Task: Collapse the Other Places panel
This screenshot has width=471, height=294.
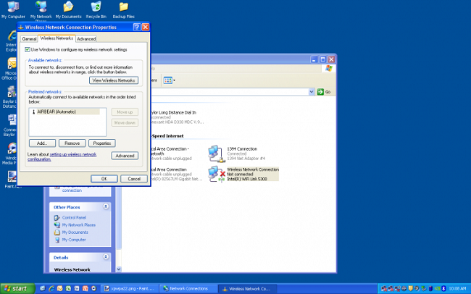Action: (106, 207)
